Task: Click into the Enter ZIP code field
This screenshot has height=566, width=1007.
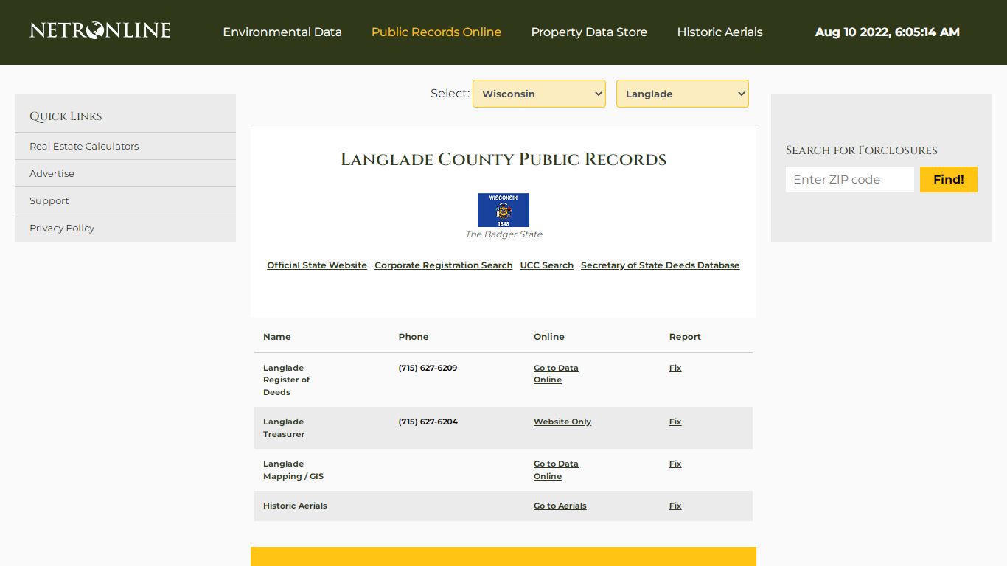Action: pos(850,179)
